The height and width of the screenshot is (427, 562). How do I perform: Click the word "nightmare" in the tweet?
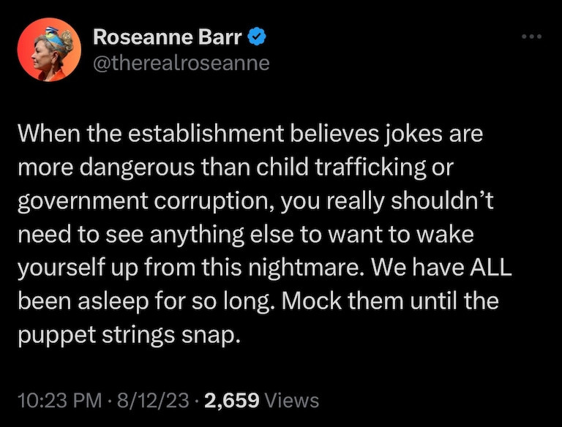(322, 268)
